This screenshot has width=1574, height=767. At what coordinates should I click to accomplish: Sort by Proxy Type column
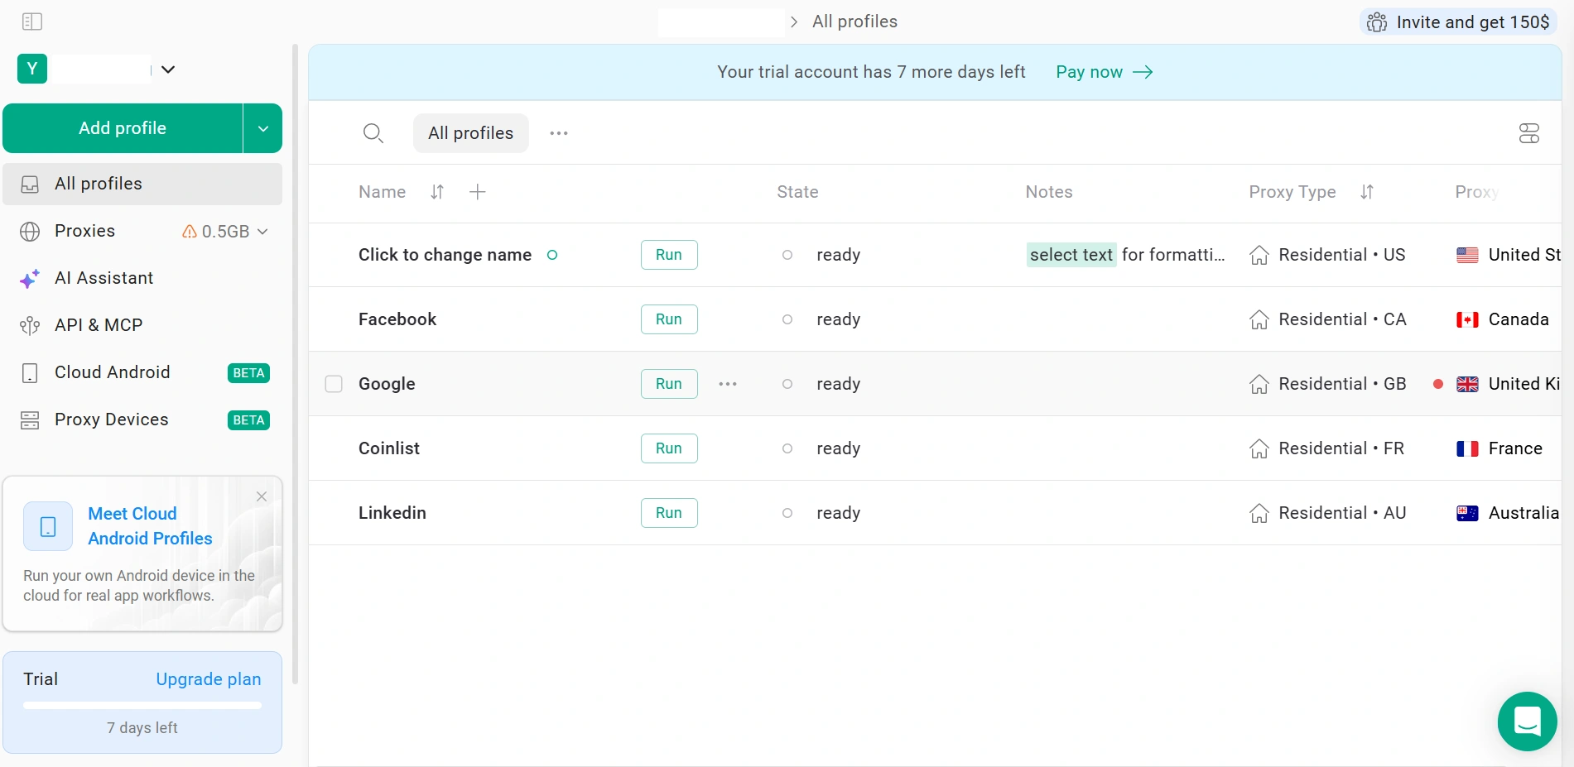(1367, 192)
